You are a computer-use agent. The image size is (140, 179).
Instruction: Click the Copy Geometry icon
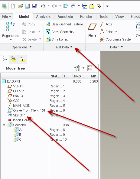coord(48,32)
